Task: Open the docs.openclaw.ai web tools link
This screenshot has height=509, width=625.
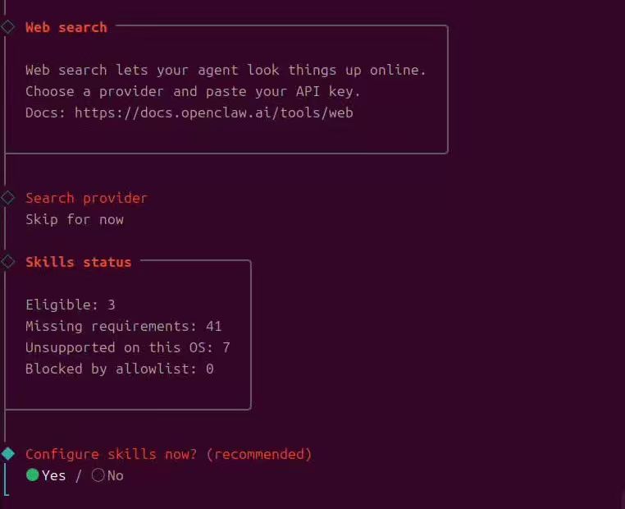Action: pyautogui.click(x=213, y=112)
